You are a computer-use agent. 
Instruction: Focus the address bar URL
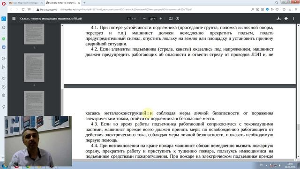[126, 9]
